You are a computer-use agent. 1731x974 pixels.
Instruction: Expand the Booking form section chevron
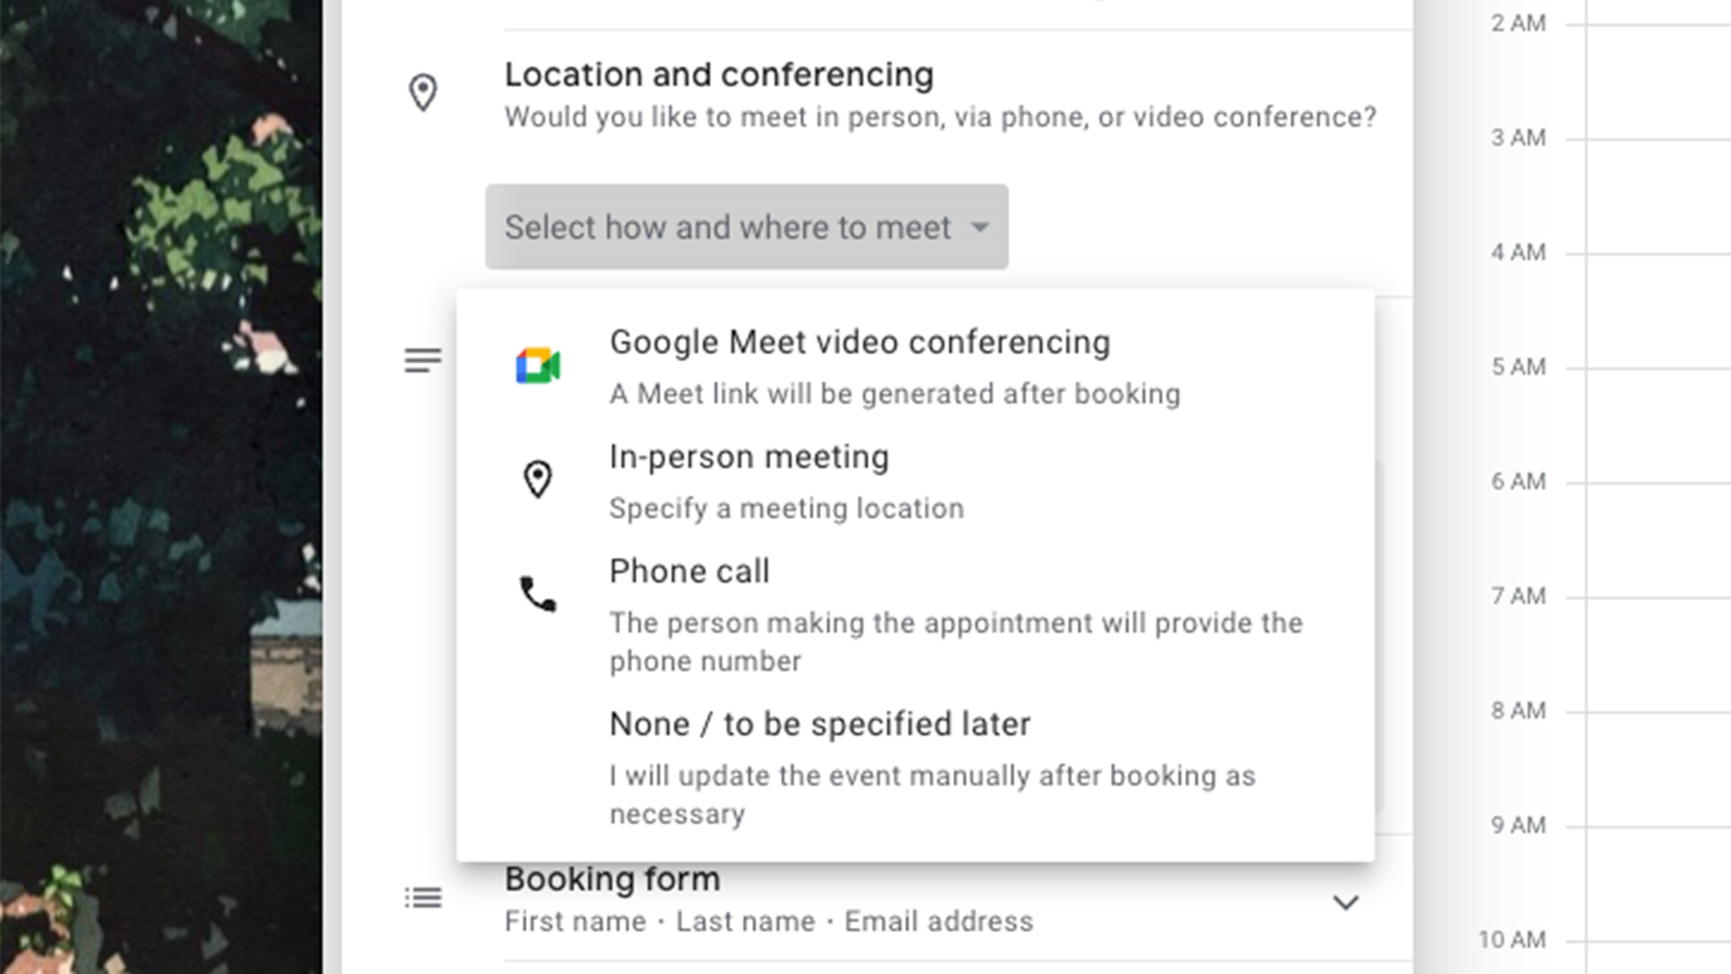pos(1345,902)
